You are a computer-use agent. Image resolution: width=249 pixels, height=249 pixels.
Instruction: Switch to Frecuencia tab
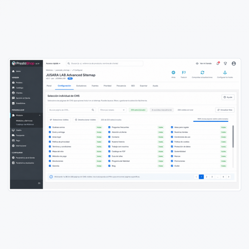pyautogui.click(x=121, y=86)
